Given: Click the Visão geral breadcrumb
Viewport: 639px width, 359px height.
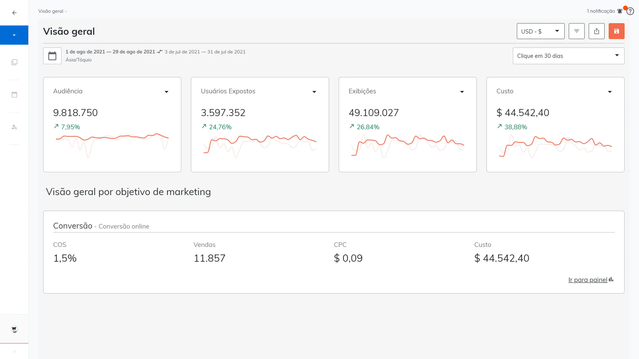Looking at the screenshot, I should (51, 11).
